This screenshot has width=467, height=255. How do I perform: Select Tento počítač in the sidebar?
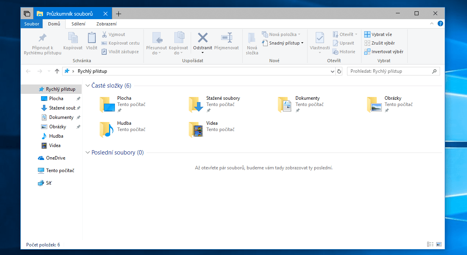(x=60, y=171)
